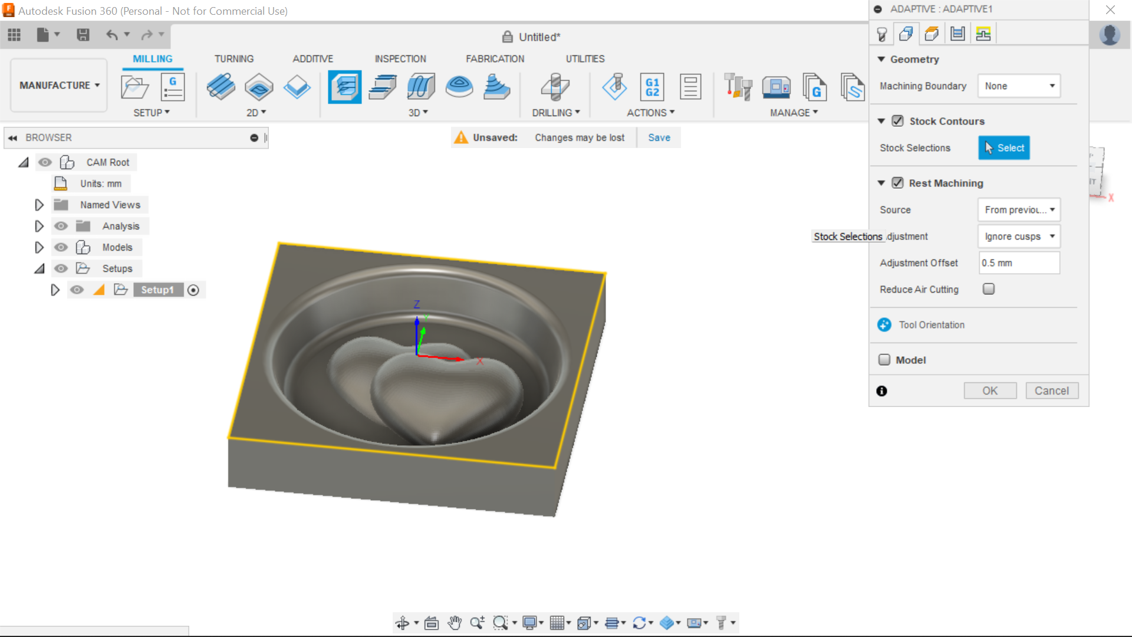Open the MANUFACTURE workspace dropdown

click(59, 86)
